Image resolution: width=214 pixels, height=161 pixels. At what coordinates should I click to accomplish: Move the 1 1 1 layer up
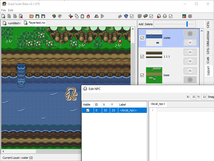coord(190,52)
